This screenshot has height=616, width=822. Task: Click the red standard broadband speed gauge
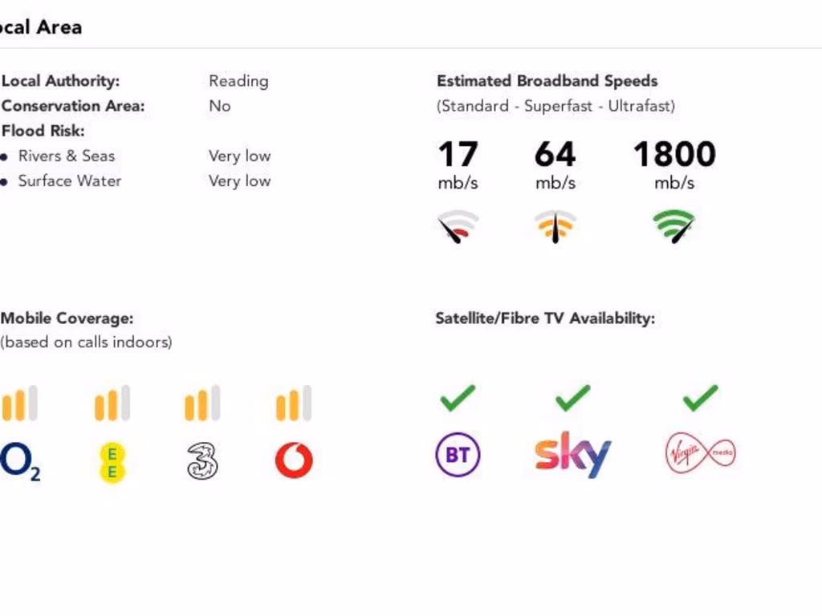458,226
